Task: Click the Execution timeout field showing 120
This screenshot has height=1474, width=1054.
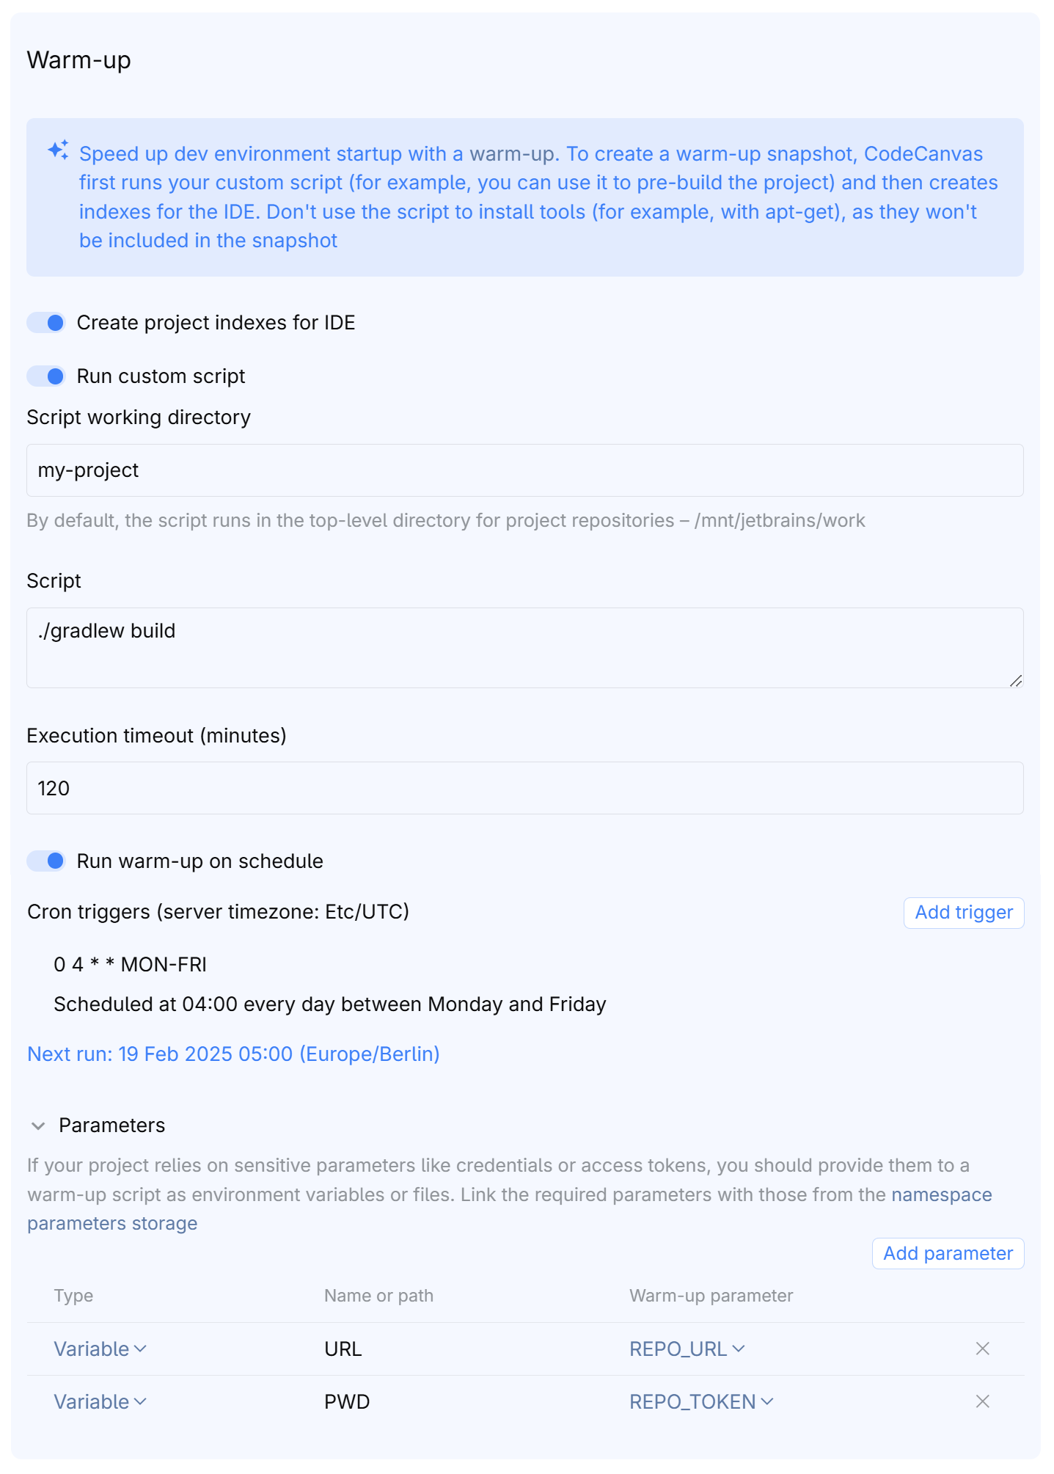Action: coord(525,788)
